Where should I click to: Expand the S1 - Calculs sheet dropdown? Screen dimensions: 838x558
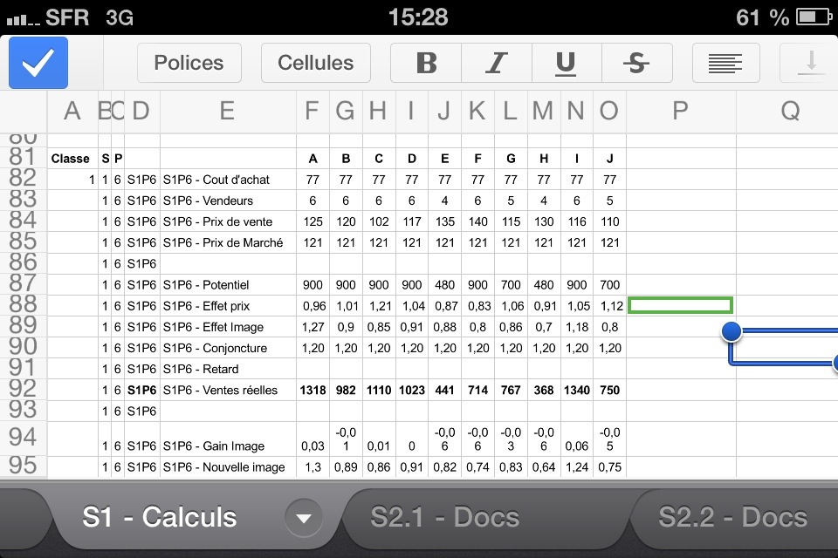click(x=303, y=518)
